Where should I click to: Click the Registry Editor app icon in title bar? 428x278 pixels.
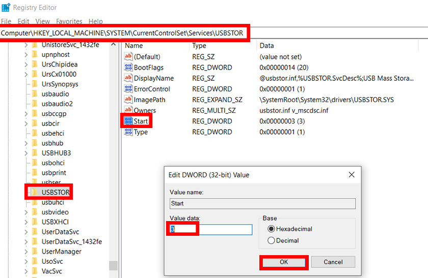(x=6, y=8)
